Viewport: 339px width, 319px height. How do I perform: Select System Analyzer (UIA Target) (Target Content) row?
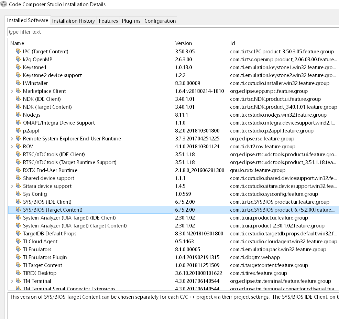[174, 225]
